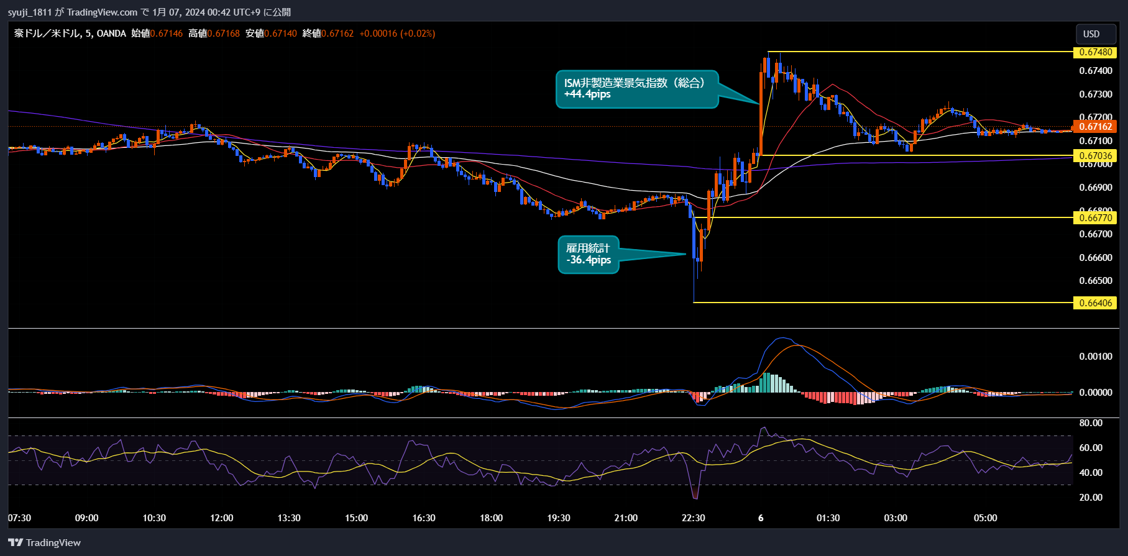This screenshot has height=556, width=1128.
Task: Click the 07:30 label on time axis
Action: coord(19,518)
